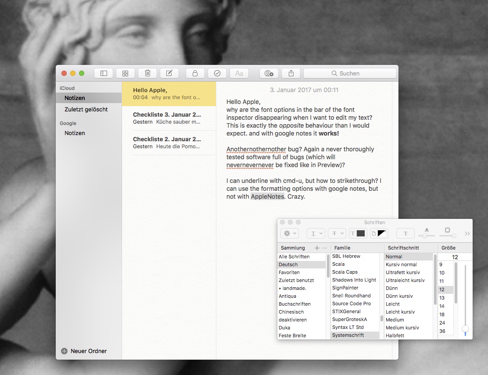Open document color swatch in Schriften
The image size is (488, 375).
[x=379, y=233]
